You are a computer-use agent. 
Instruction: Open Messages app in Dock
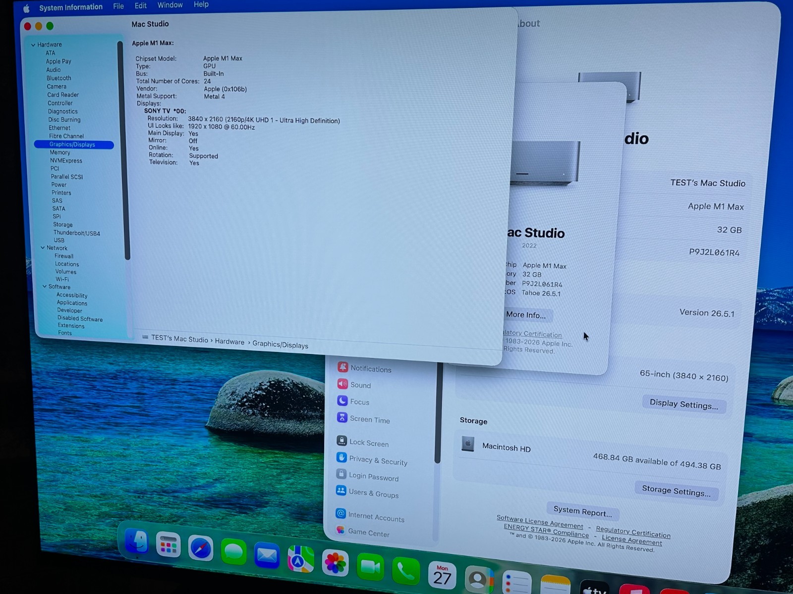[233, 551]
